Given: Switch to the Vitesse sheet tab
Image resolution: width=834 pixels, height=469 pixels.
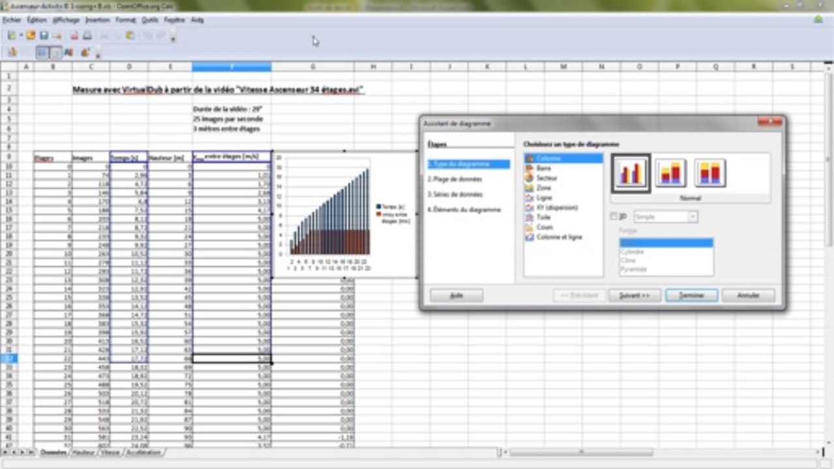Looking at the screenshot, I should point(110,452).
